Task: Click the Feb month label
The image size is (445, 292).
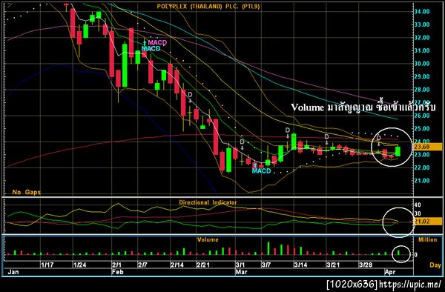Action: (x=117, y=272)
